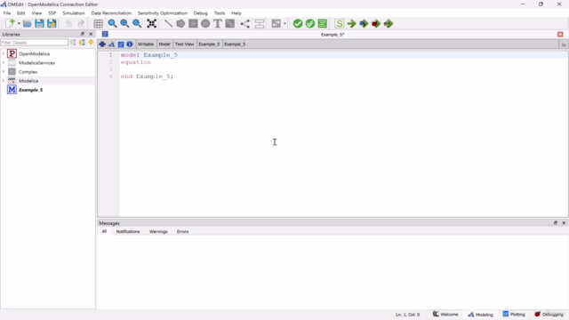Select the Ellipse shape tool
569x320 pixels.
tap(205, 24)
